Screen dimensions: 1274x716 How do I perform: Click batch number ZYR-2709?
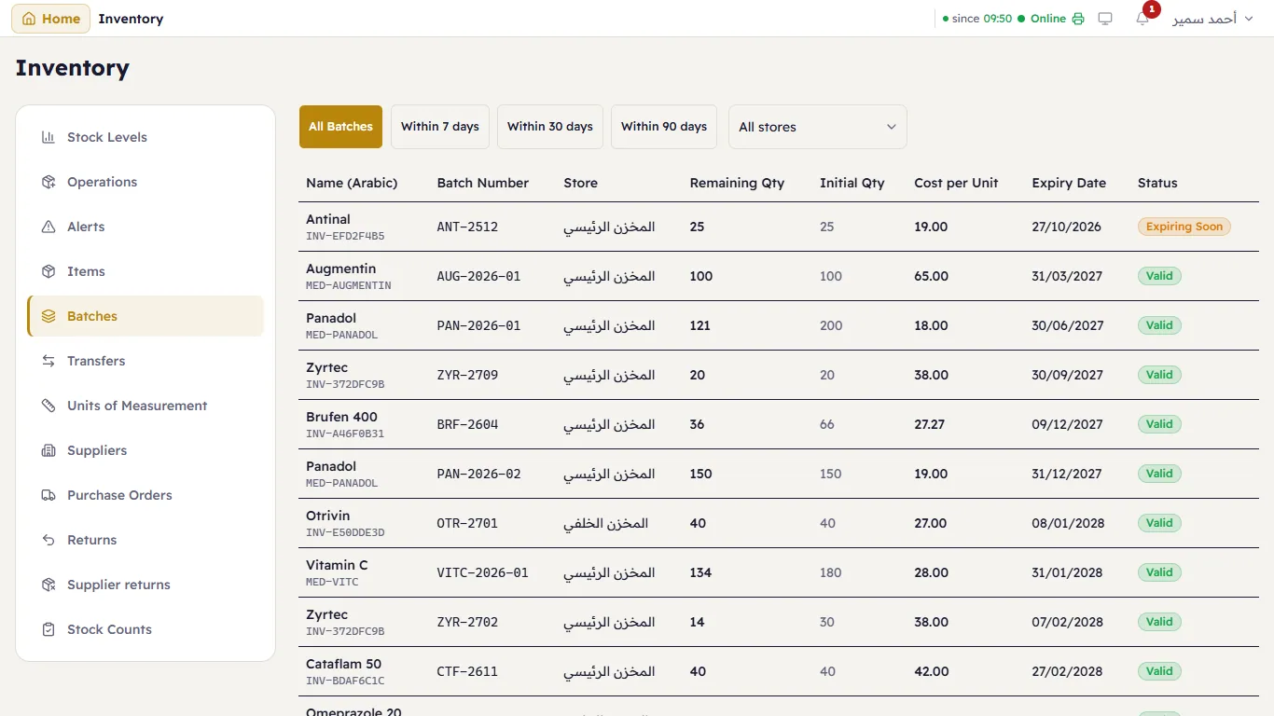(467, 375)
